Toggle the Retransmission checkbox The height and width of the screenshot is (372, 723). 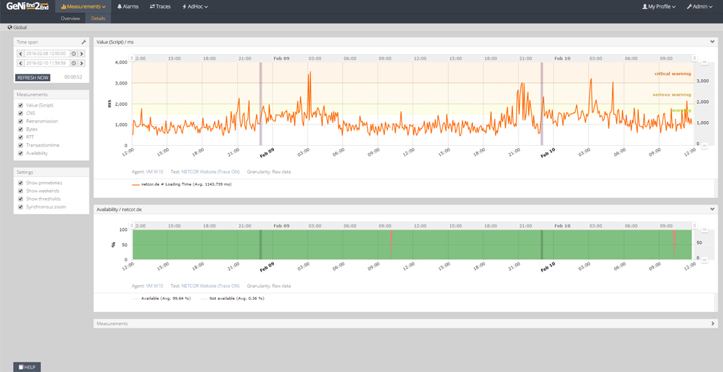pos(20,122)
